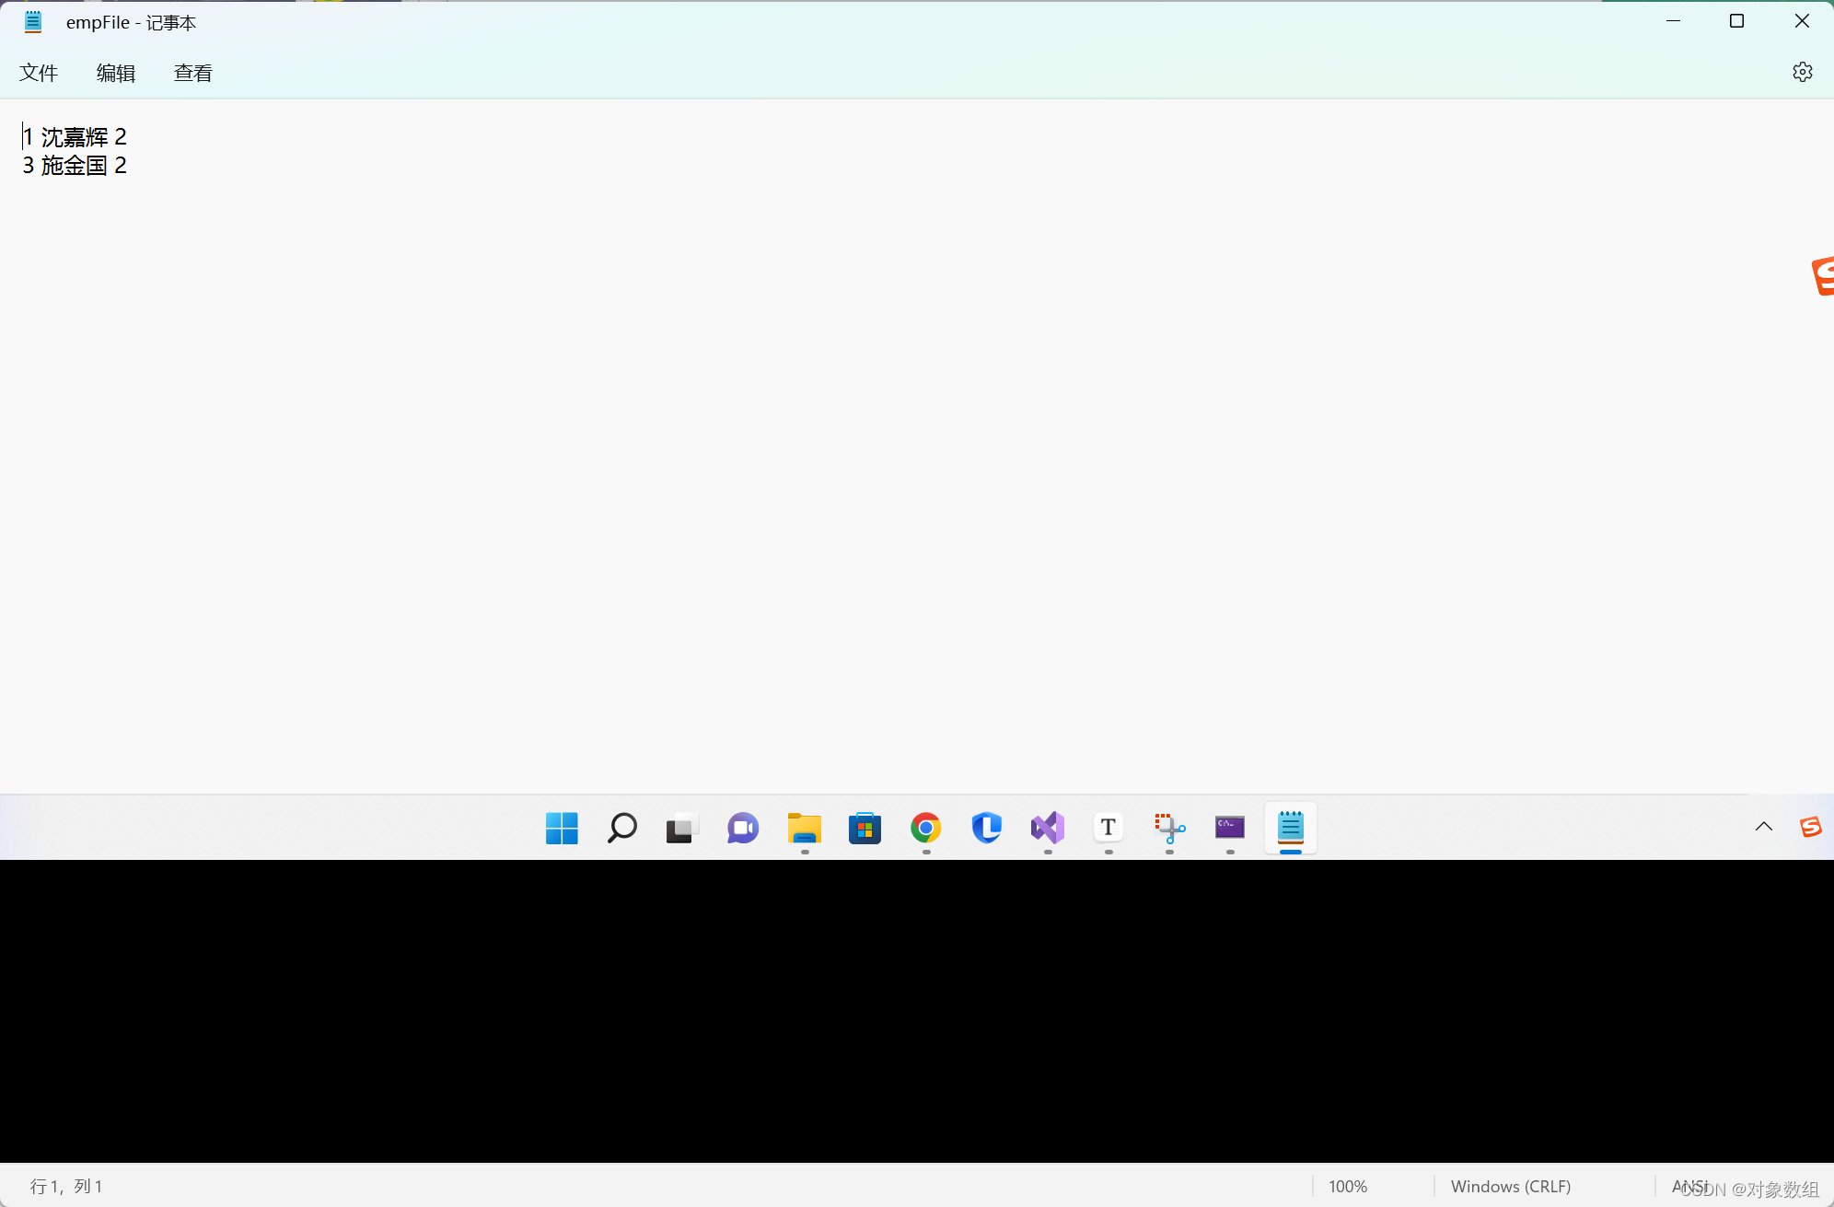Click Sogou input method tray icon
This screenshot has height=1207, width=1834.
coord(1810,827)
